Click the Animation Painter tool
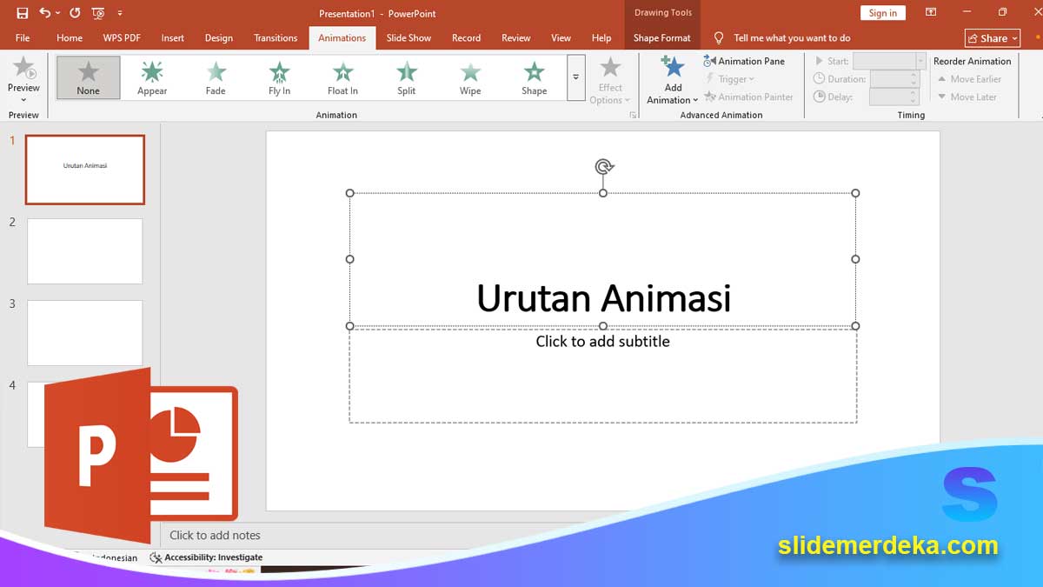This screenshot has width=1043, height=587. pos(749,97)
